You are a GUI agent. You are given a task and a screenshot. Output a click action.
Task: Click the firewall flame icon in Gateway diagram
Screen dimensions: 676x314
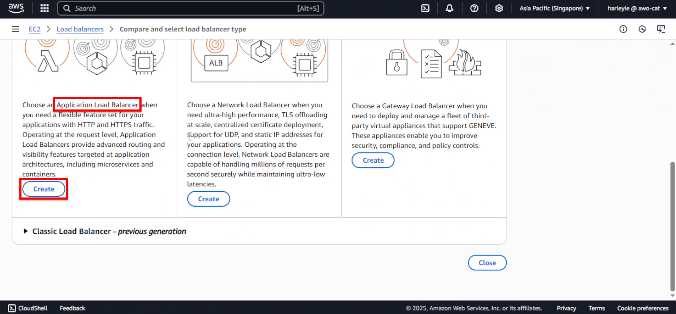(465, 62)
